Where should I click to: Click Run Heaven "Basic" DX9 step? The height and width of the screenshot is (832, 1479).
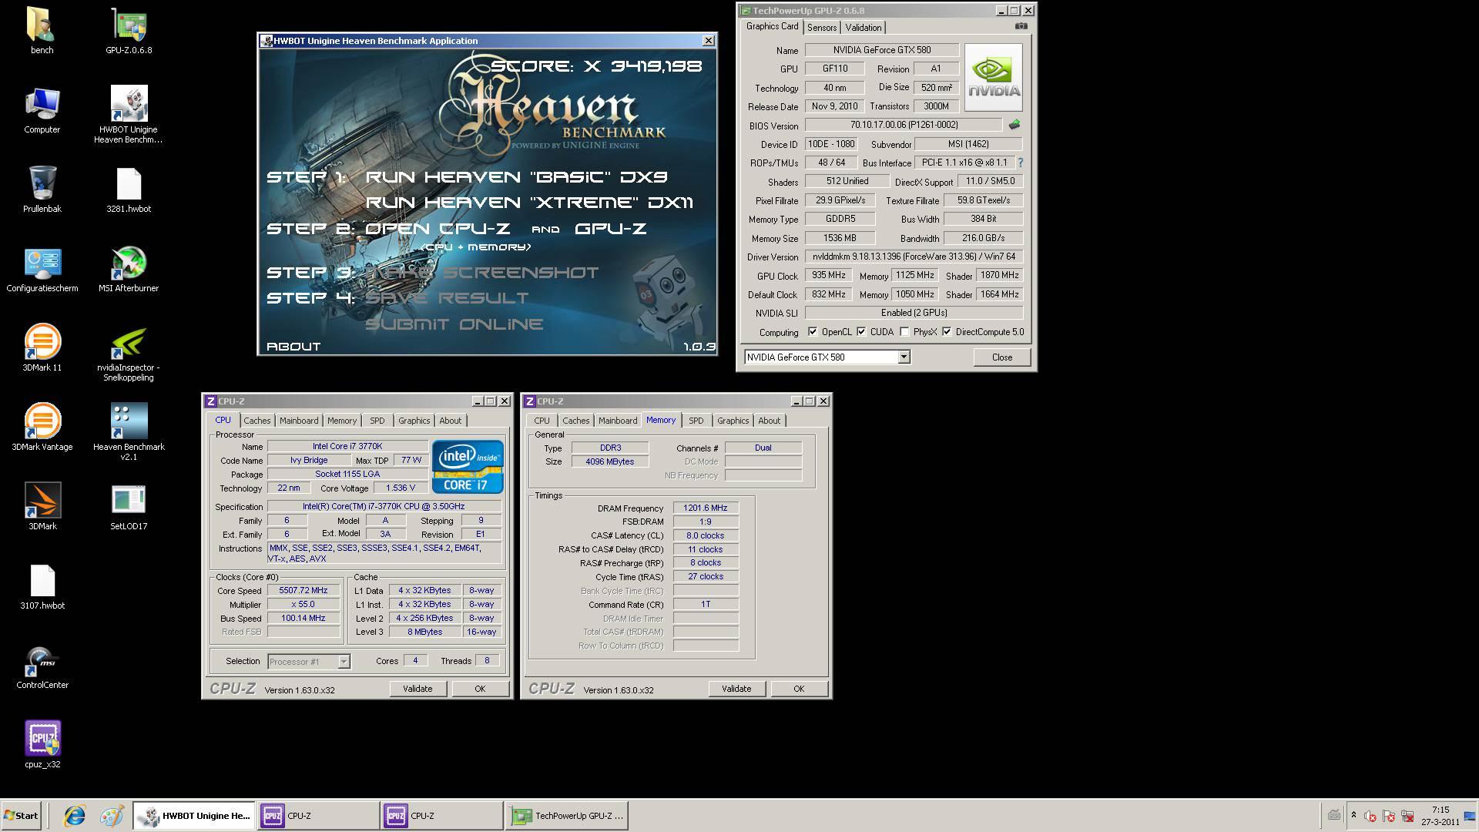516,177
